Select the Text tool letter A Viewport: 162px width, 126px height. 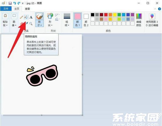pyautogui.click(x=31, y=17)
